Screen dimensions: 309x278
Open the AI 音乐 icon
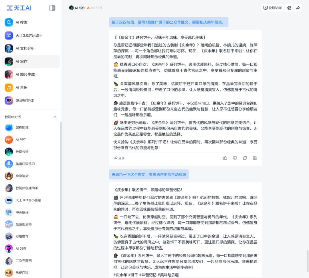click(x=9, y=88)
